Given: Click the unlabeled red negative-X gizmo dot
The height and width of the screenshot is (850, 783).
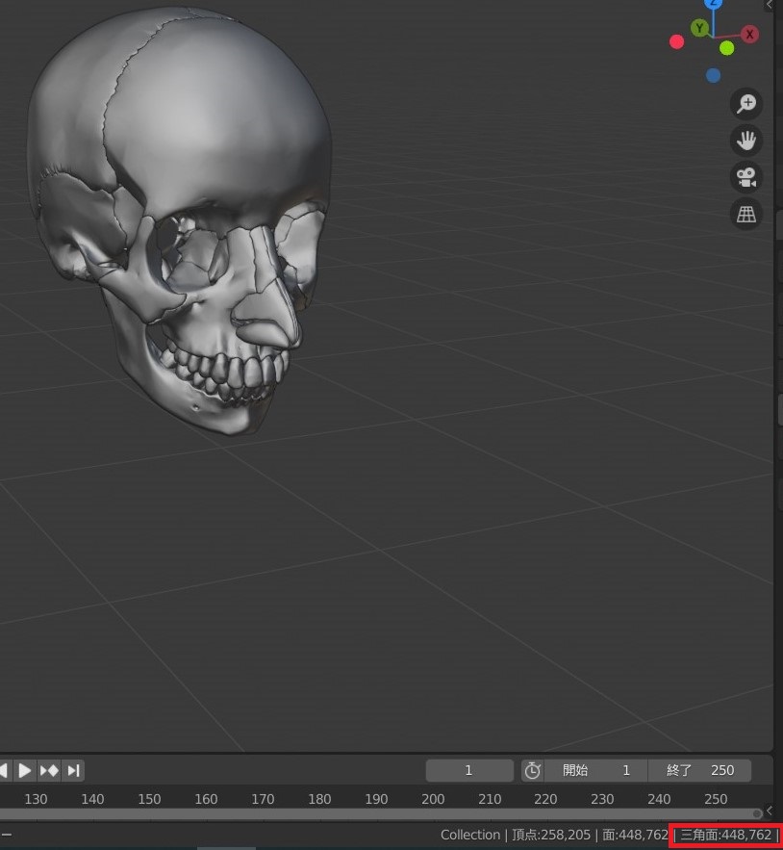Looking at the screenshot, I should tap(677, 41).
